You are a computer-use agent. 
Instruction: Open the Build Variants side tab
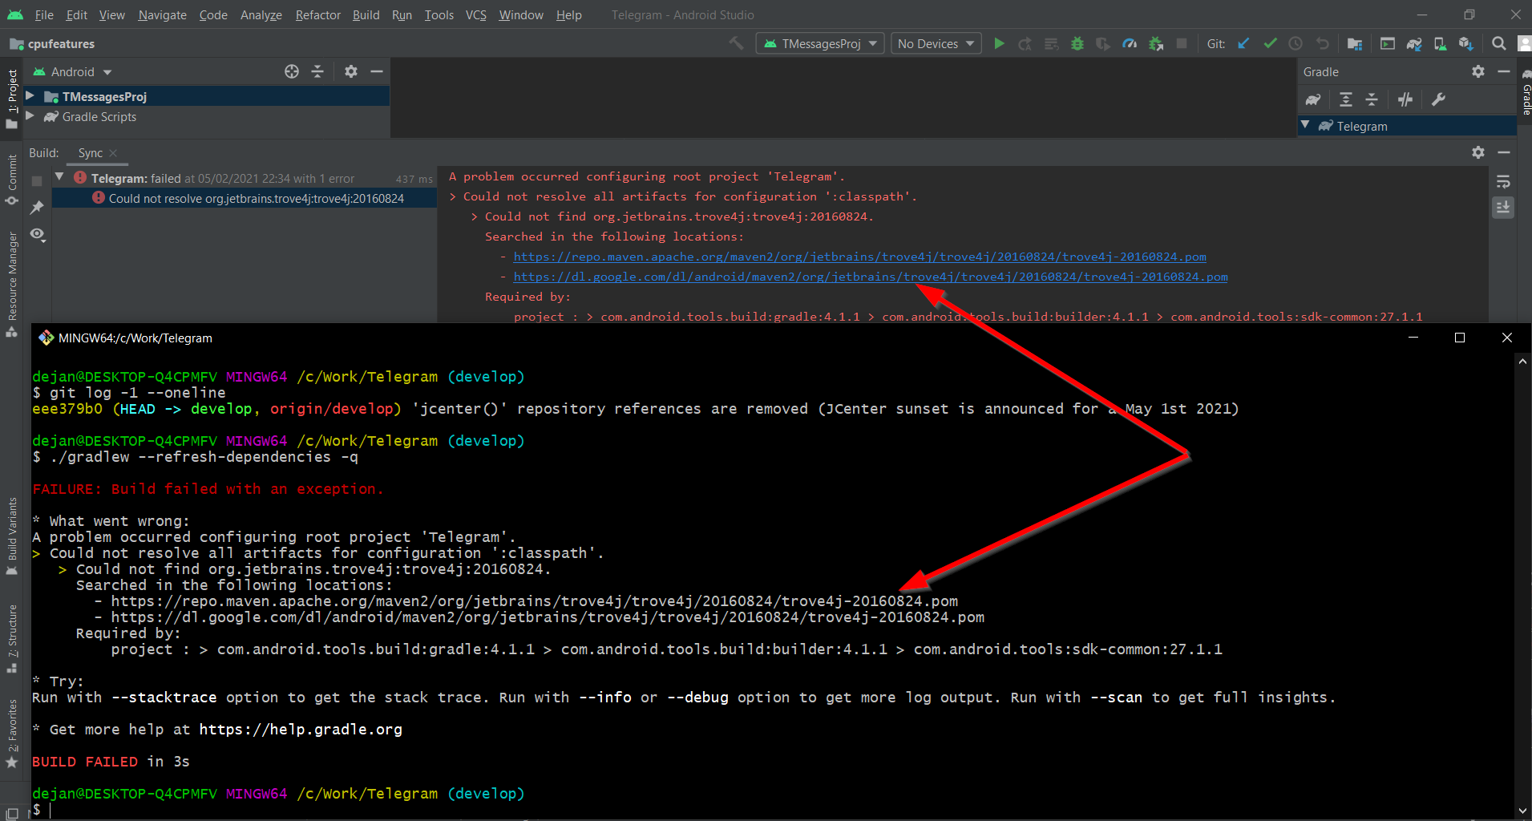tap(12, 536)
